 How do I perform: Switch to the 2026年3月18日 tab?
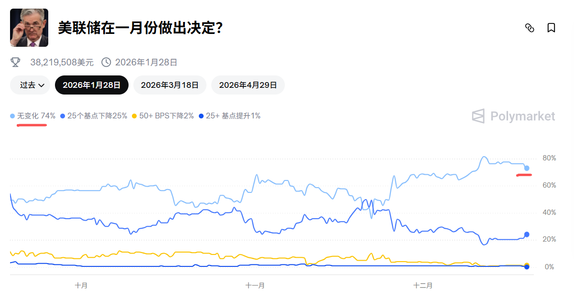click(170, 85)
